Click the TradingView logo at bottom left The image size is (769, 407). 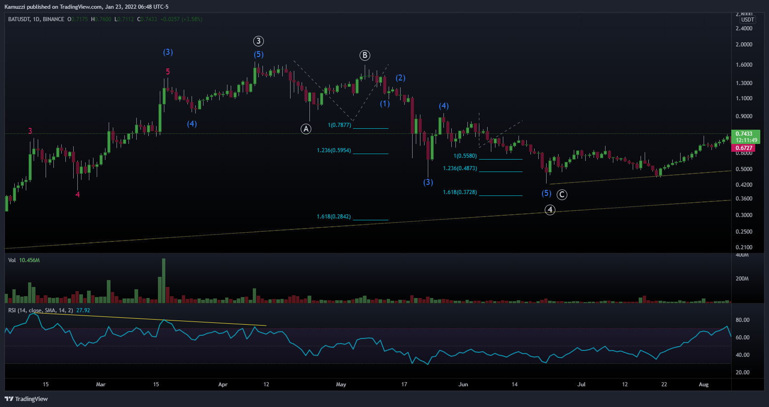point(26,399)
